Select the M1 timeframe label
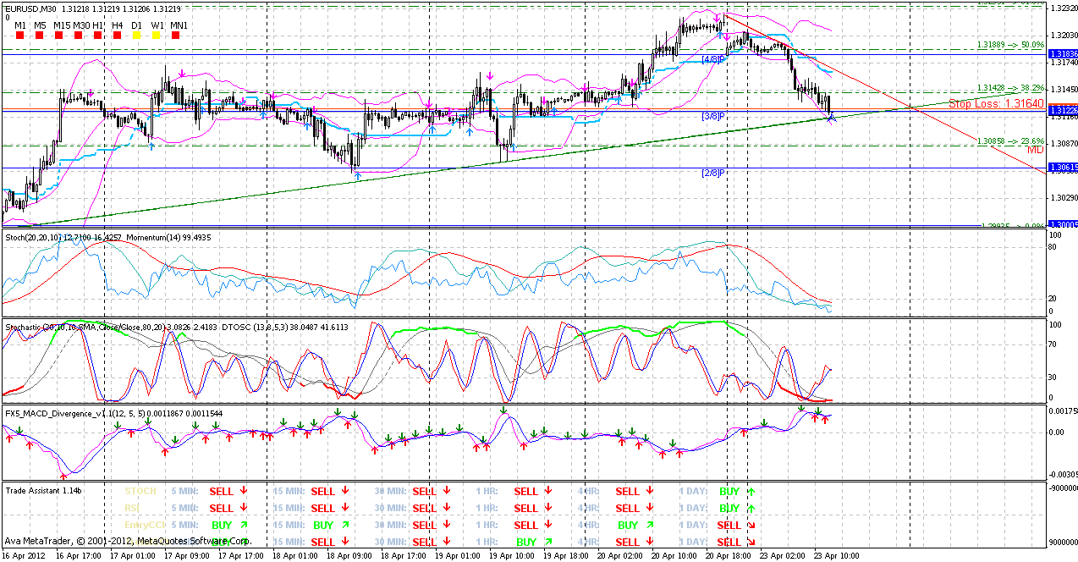 click(19, 25)
